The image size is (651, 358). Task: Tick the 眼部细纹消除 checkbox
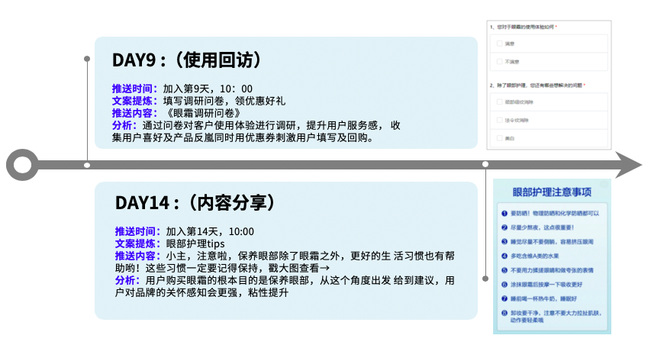click(x=500, y=101)
